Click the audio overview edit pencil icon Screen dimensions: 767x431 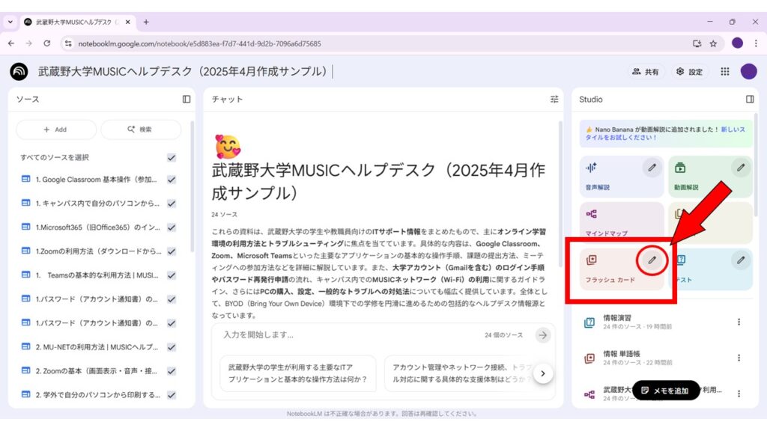pyautogui.click(x=652, y=168)
